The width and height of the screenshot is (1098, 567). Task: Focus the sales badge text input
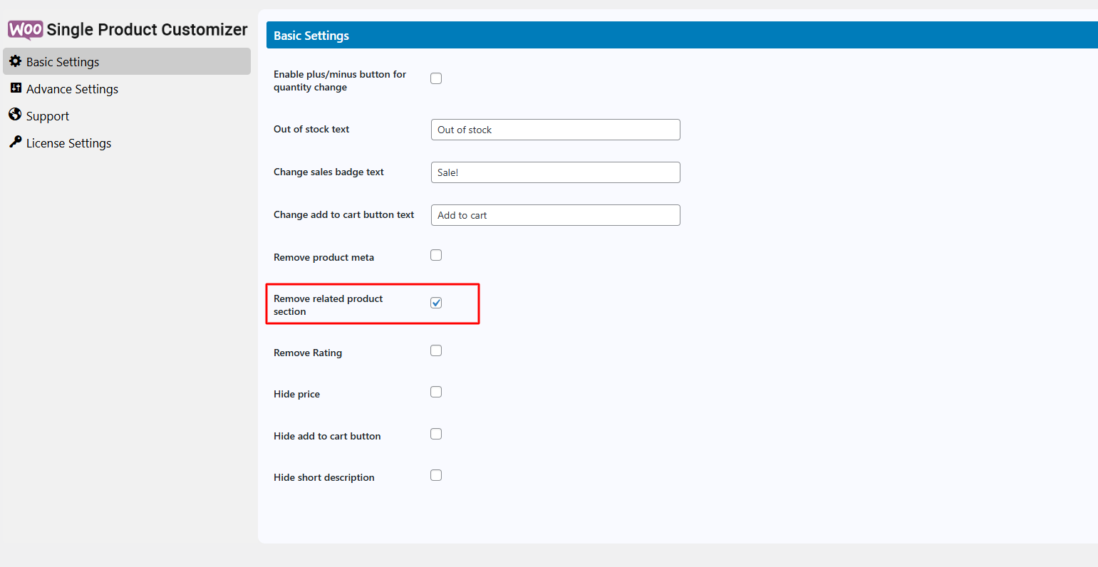click(x=555, y=172)
